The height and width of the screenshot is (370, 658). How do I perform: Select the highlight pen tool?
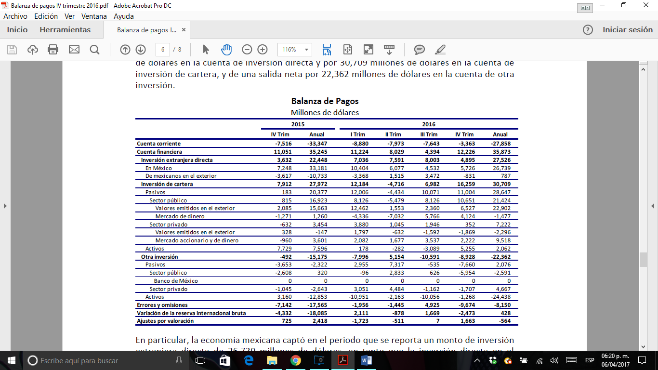click(x=440, y=50)
